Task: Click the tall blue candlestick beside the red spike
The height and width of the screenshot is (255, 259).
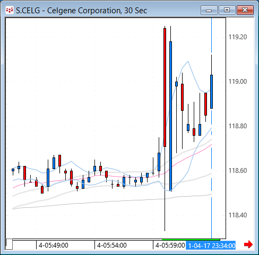Action: click(x=170, y=116)
